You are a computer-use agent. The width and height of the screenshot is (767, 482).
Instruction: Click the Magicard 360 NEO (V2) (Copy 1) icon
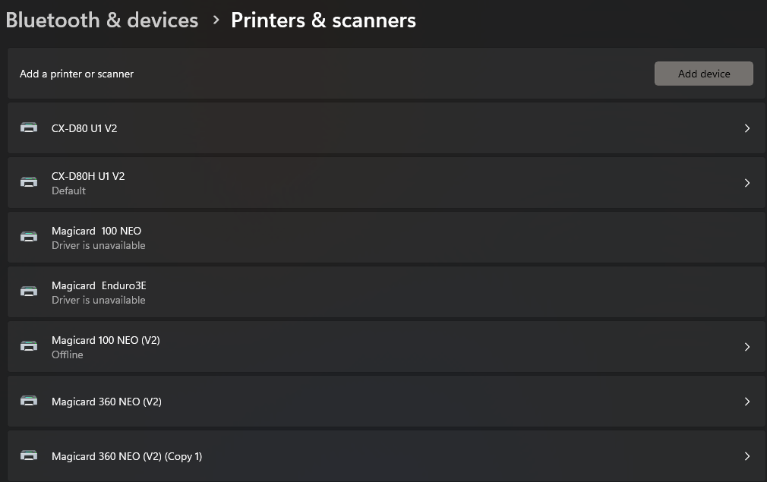(x=29, y=456)
